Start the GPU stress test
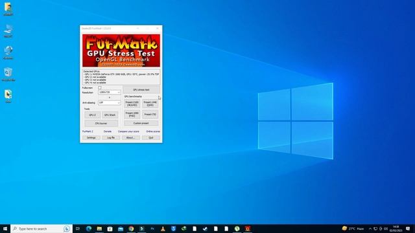Screen dimensions: 415x233 tap(141, 90)
